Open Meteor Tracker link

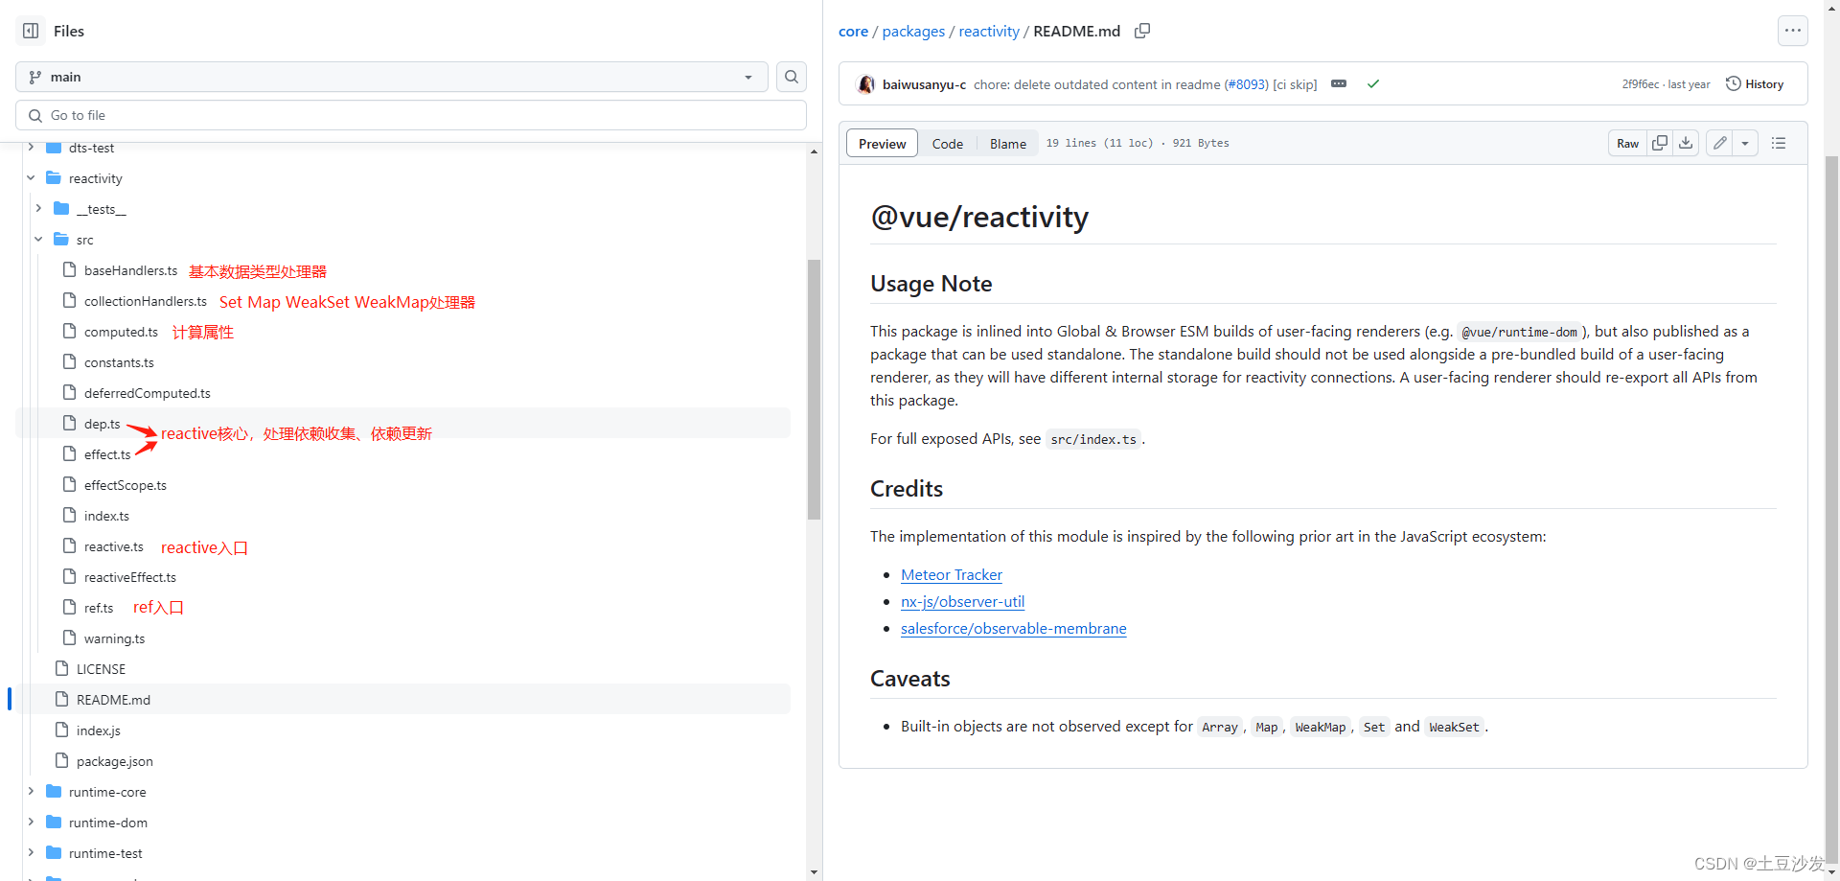point(952,575)
